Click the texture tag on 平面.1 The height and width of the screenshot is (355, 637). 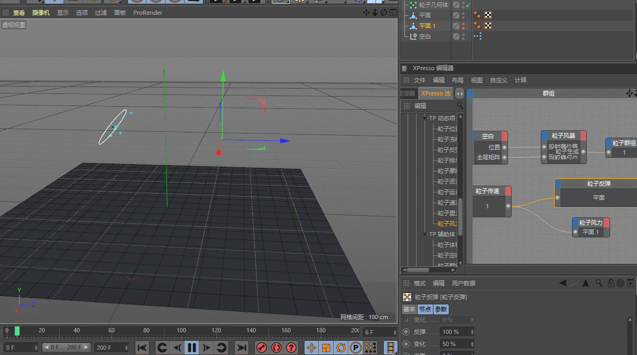[488, 25]
